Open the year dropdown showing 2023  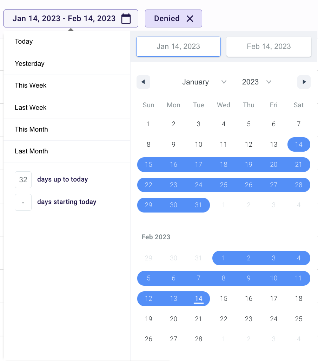pyautogui.click(x=256, y=82)
